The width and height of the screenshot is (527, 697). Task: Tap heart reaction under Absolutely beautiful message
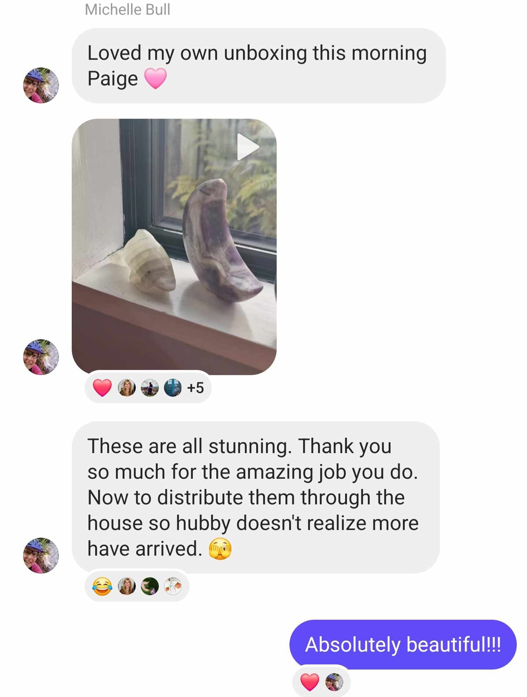click(310, 682)
